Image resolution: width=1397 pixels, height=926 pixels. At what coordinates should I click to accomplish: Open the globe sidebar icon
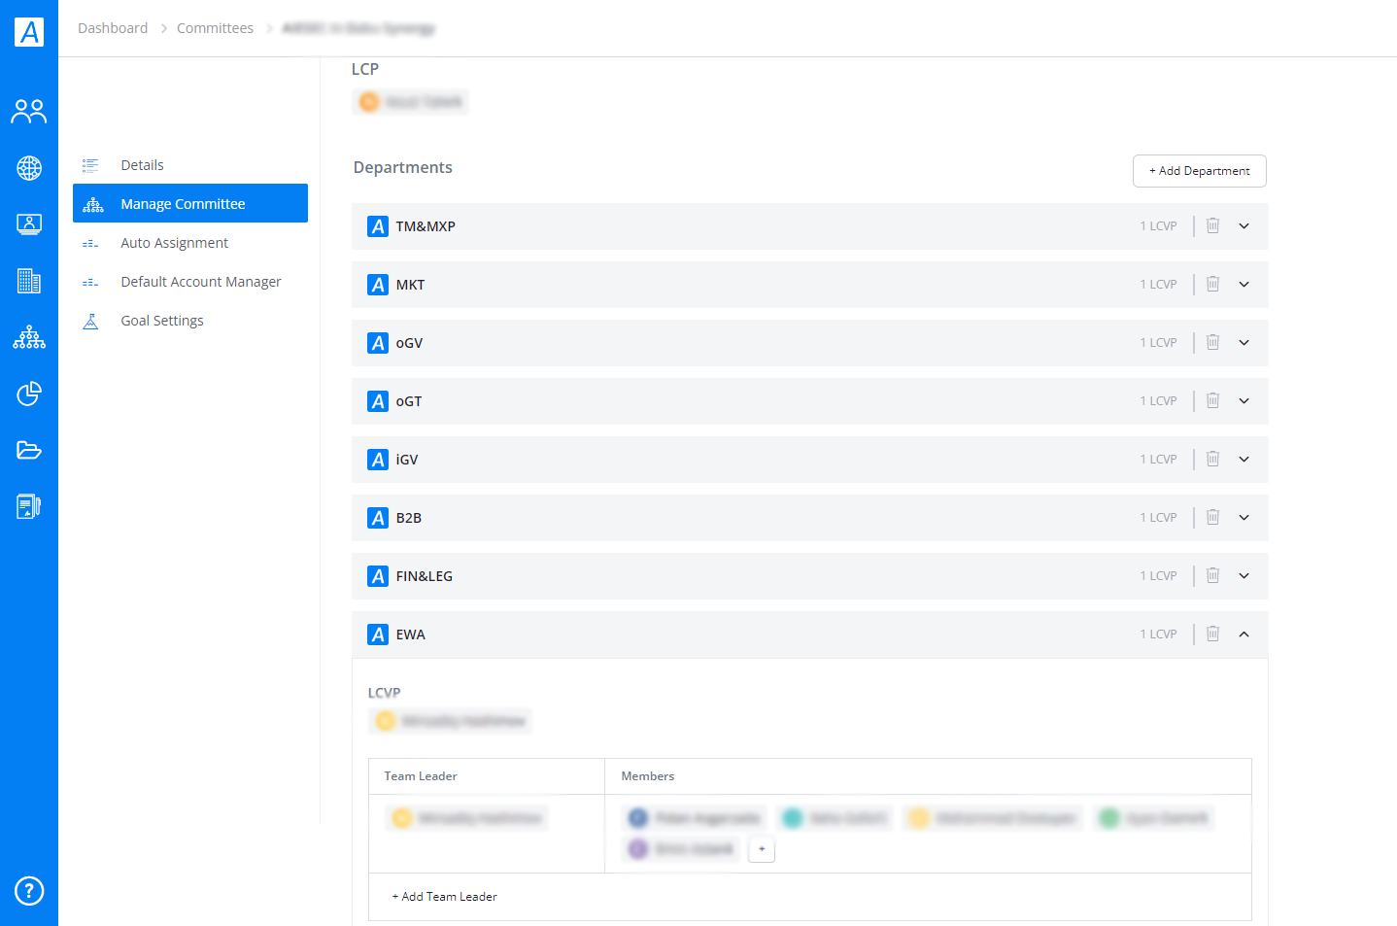coord(29,168)
